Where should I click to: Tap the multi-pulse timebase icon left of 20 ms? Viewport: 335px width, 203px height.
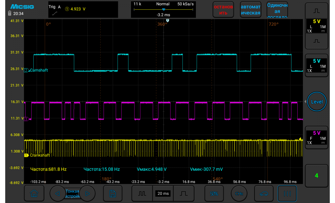click(142, 193)
